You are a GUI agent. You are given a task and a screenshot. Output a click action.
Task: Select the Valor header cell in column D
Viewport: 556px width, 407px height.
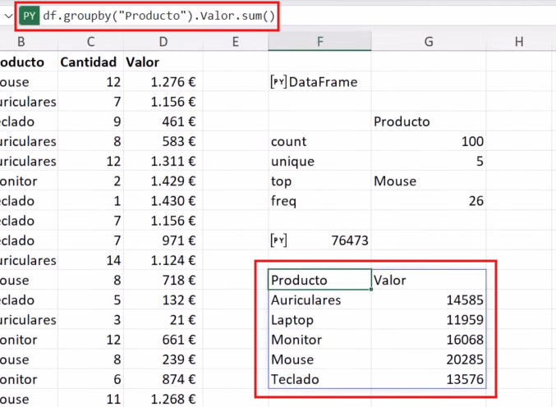163,62
